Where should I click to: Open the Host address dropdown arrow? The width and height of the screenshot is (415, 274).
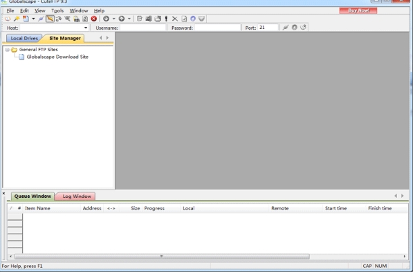[x=86, y=28]
